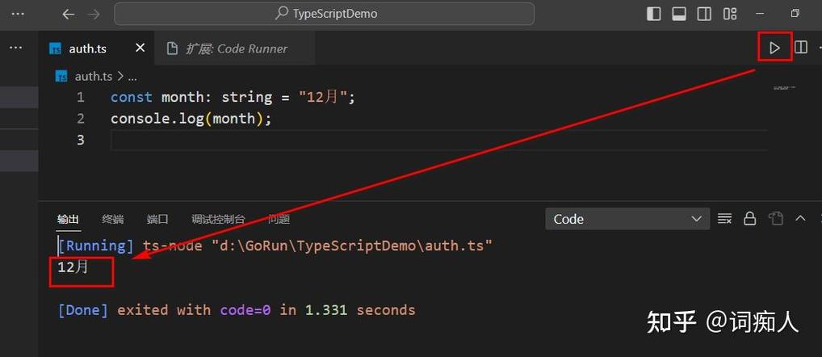Open the customize layout menu
This screenshot has width=822, height=357.
tap(730, 15)
